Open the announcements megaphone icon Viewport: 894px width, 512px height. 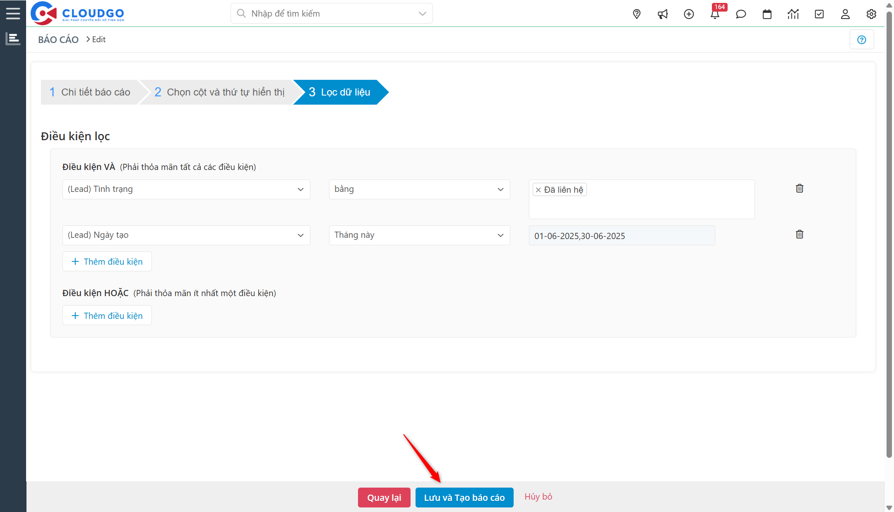coord(663,14)
